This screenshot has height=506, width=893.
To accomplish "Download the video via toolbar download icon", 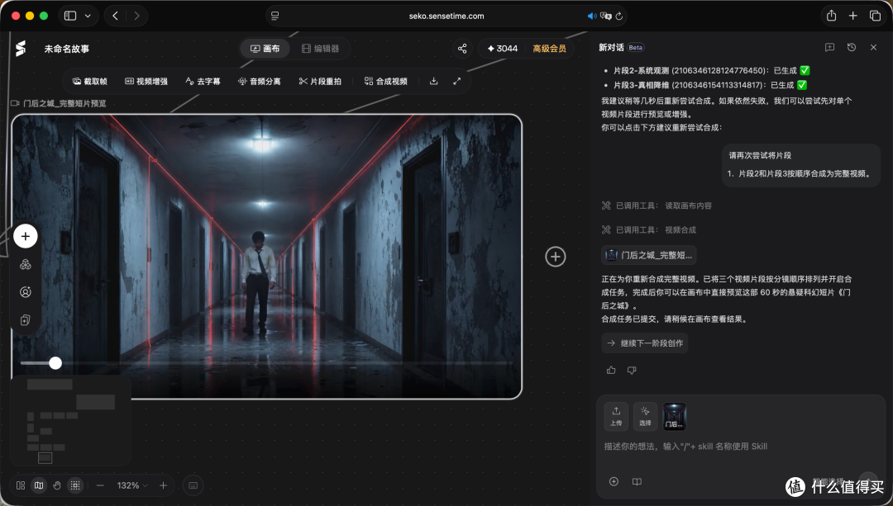I will [x=433, y=81].
